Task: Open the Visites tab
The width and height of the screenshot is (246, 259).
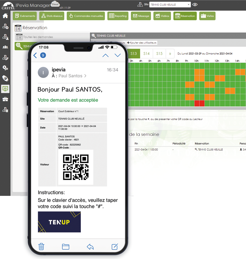Action: pyautogui.click(x=207, y=16)
